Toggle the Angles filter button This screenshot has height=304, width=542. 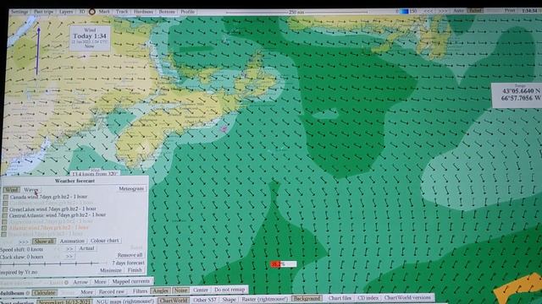[161, 290]
